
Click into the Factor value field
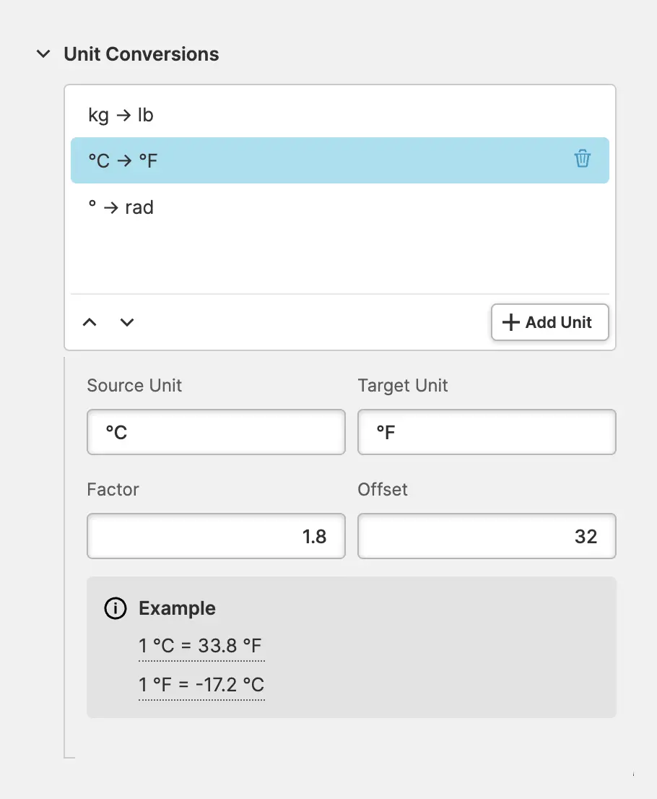pos(216,536)
